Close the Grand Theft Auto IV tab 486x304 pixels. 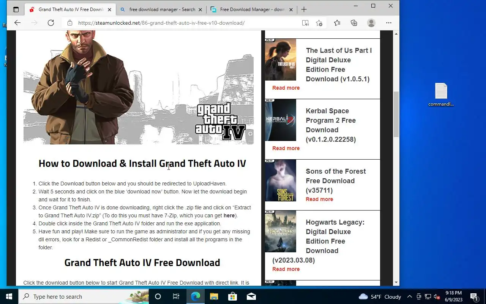pyautogui.click(x=109, y=9)
